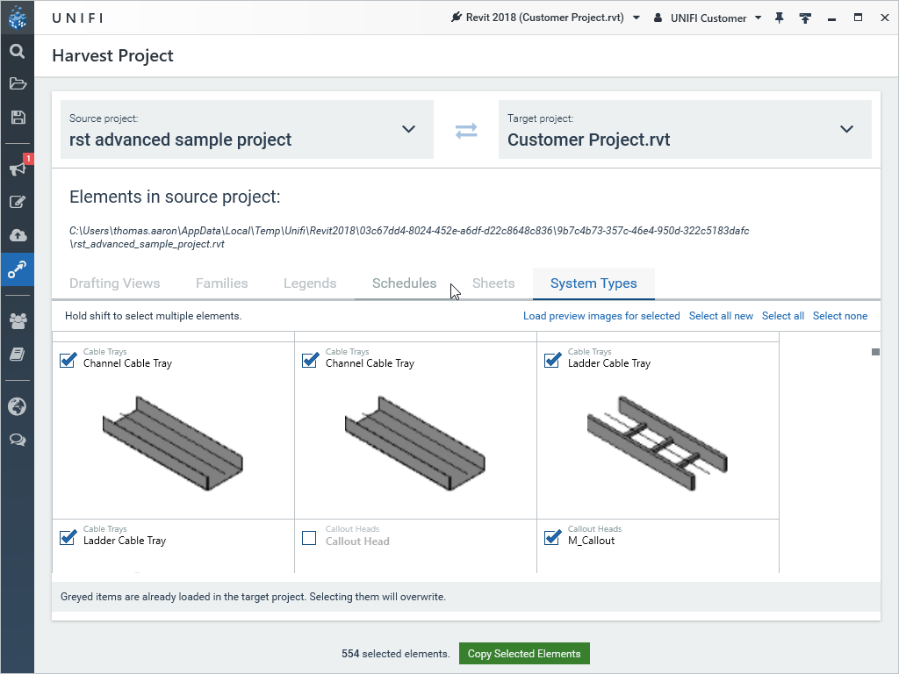Click the save disk sidebar icon
The height and width of the screenshot is (674, 899).
[x=17, y=118]
